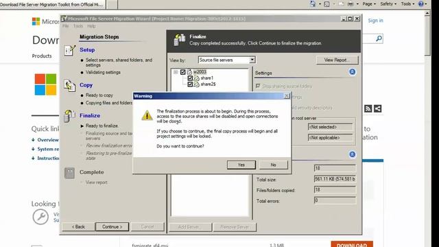This screenshot has width=439, height=247.
Task: Click the Total size value field
Action: click(x=335, y=179)
